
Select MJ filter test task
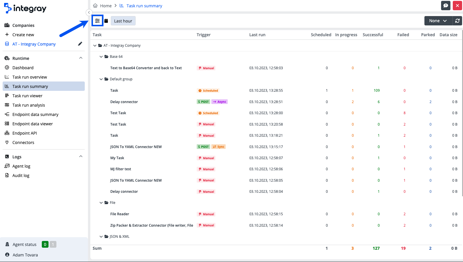(121, 169)
